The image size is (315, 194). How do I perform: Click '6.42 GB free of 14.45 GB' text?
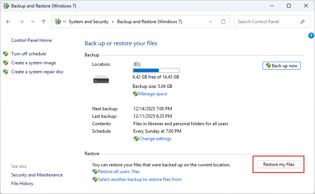click(156, 77)
